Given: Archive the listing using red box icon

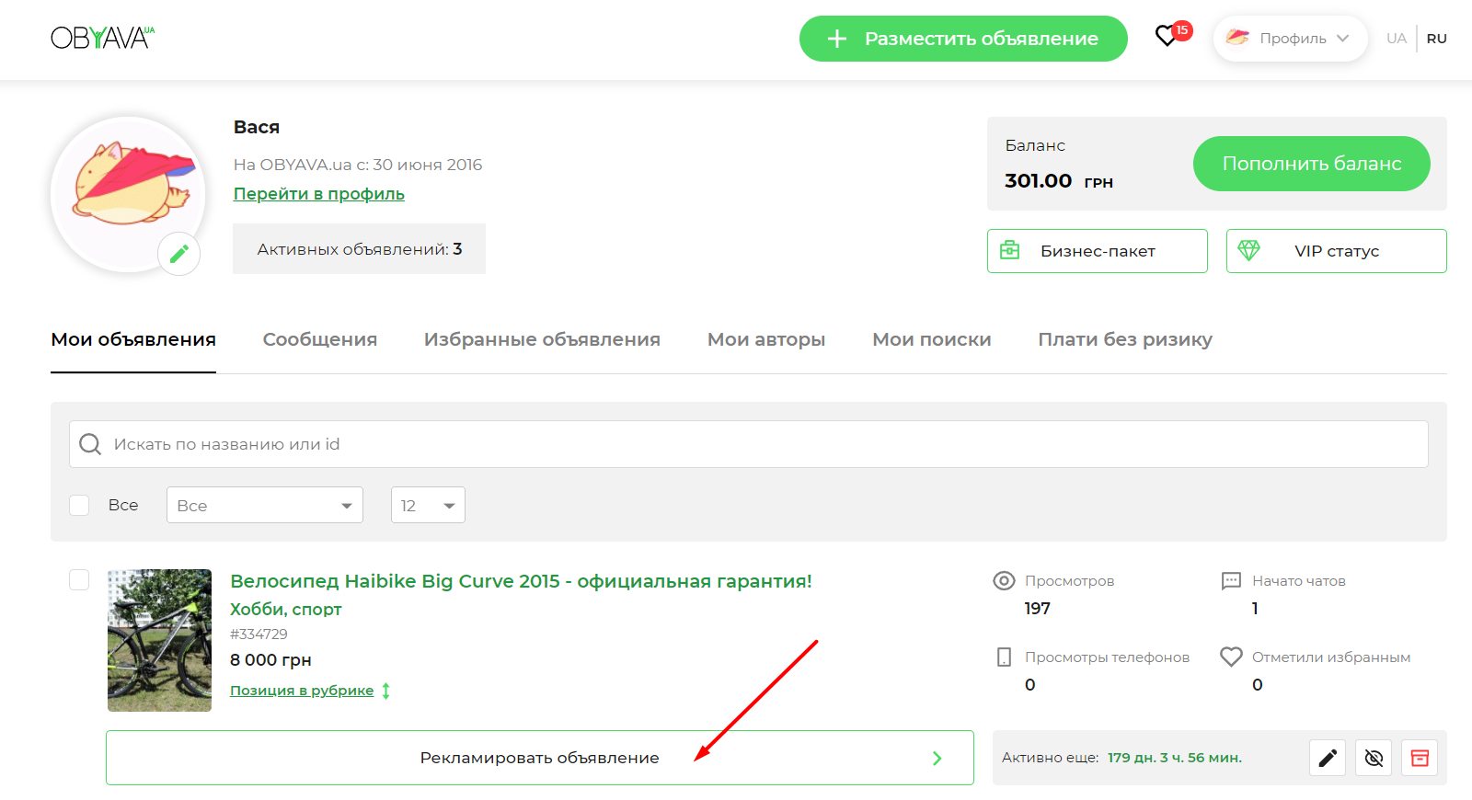Looking at the screenshot, I should pyautogui.click(x=1419, y=758).
